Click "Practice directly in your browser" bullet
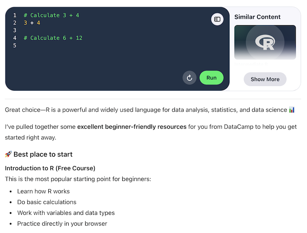The width and height of the screenshot is (307, 233). pyautogui.click(x=62, y=223)
